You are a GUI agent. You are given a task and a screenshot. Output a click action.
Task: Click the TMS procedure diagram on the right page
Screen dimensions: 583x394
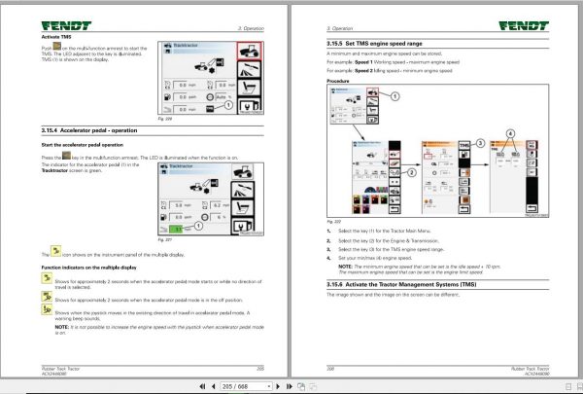click(x=437, y=151)
